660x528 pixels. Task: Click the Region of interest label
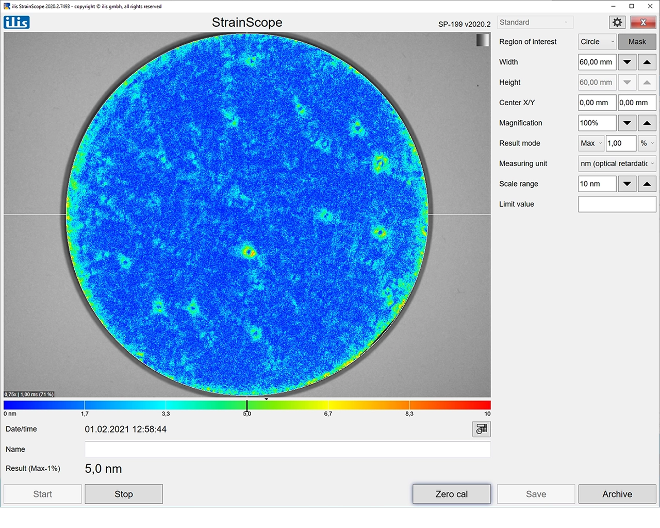[x=528, y=42]
